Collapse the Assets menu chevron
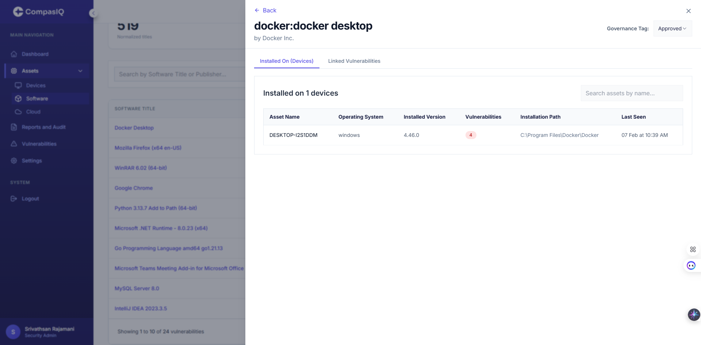The width and height of the screenshot is (701, 345). pyautogui.click(x=80, y=71)
